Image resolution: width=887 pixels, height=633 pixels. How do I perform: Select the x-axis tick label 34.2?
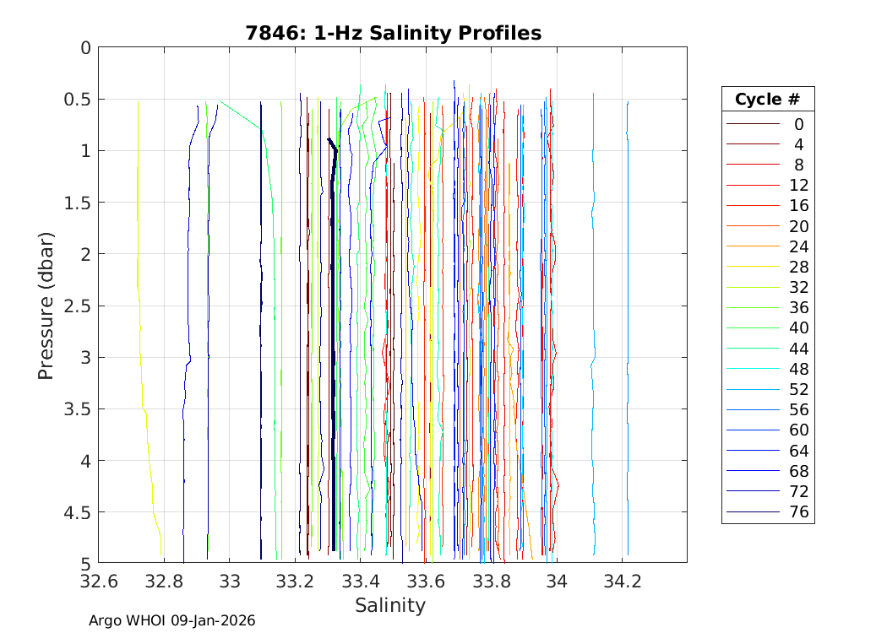tap(623, 582)
